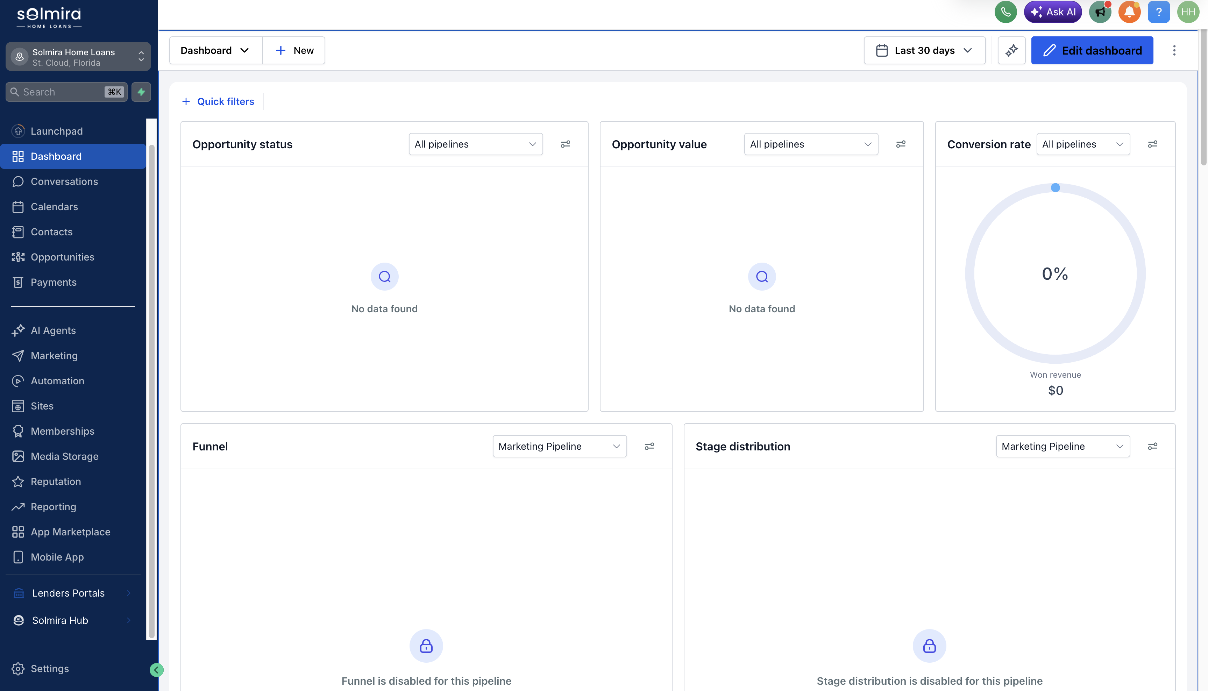This screenshot has width=1208, height=691.
Task: Open Payments from the sidebar
Action: tap(73, 282)
